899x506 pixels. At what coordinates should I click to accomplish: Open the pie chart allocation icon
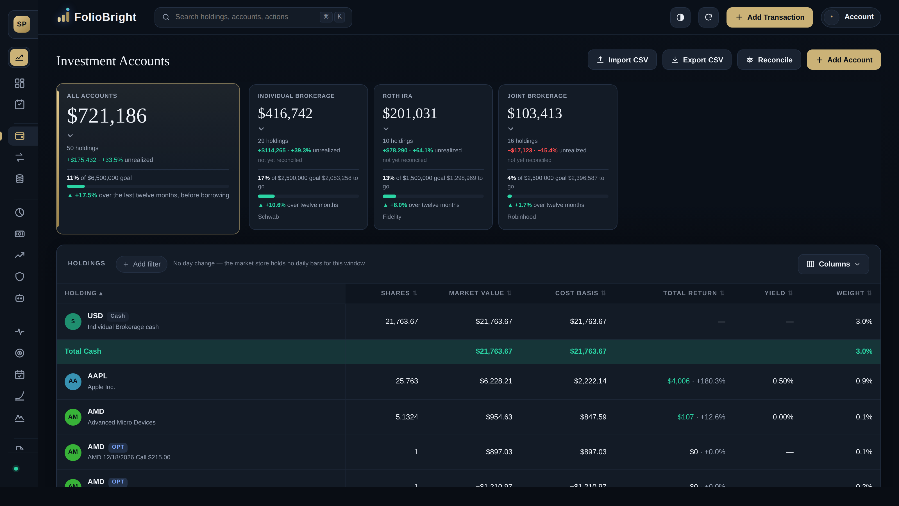point(20,212)
